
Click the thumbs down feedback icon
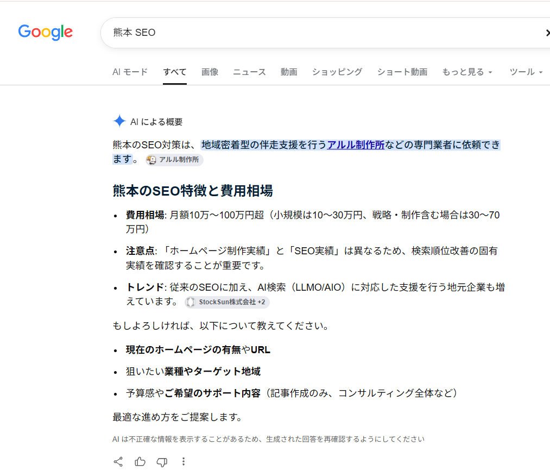click(x=162, y=462)
